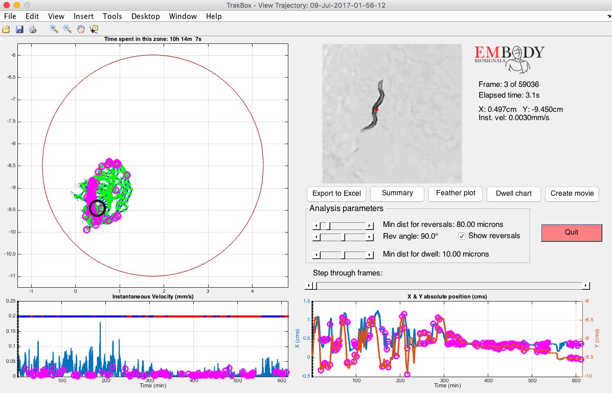
Task: Open the Window menu
Action: click(183, 16)
